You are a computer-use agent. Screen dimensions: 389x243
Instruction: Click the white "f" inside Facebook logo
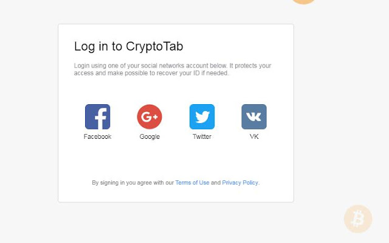tap(101, 118)
